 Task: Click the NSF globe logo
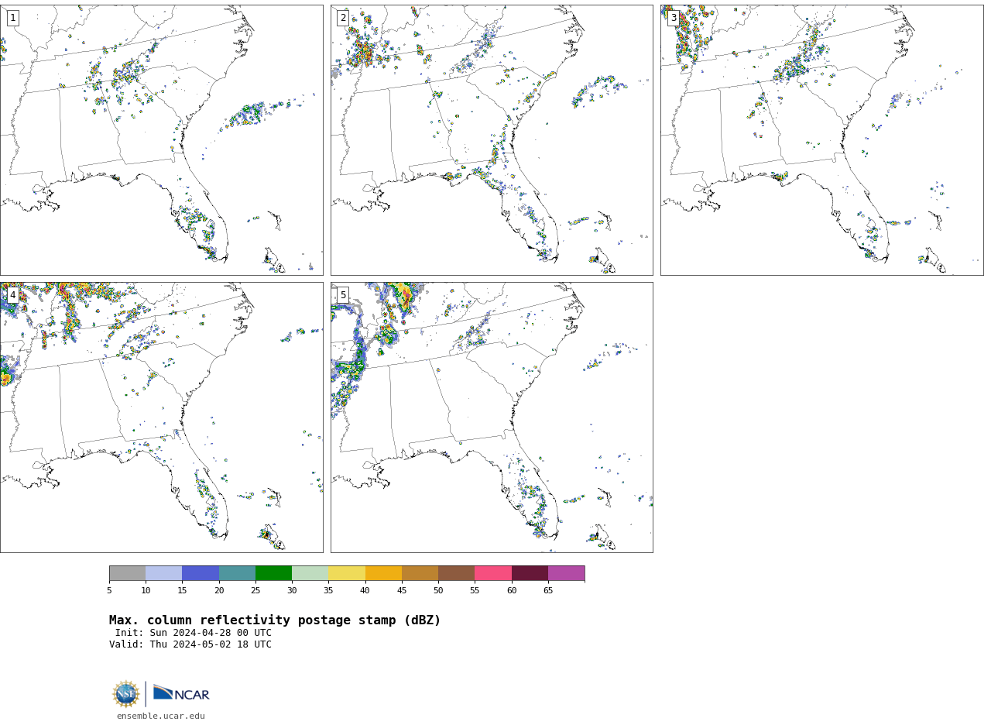tap(126, 694)
